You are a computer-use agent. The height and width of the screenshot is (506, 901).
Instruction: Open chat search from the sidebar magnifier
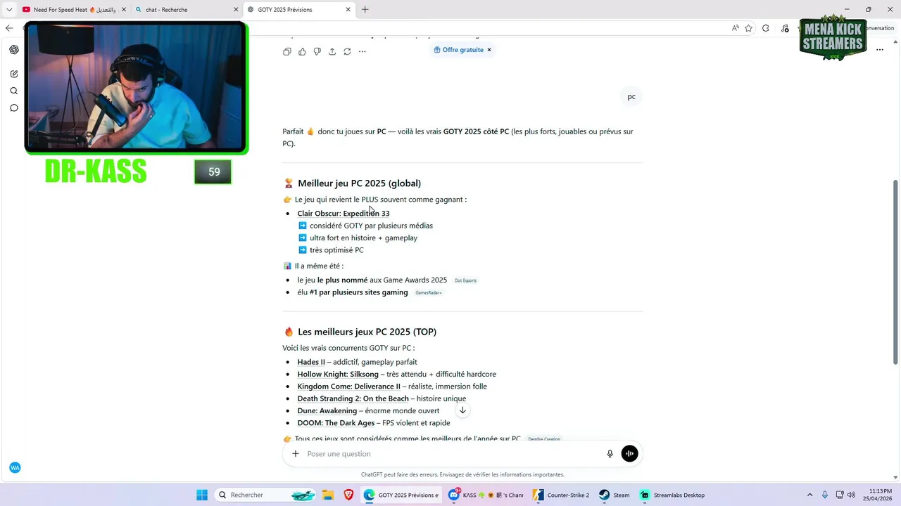[14, 91]
